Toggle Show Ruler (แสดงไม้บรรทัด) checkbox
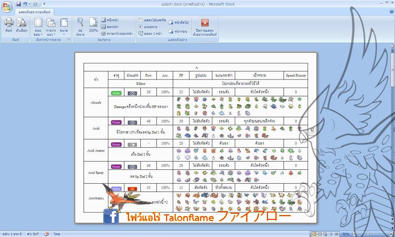This screenshot has height=237, width=395. [140, 20]
